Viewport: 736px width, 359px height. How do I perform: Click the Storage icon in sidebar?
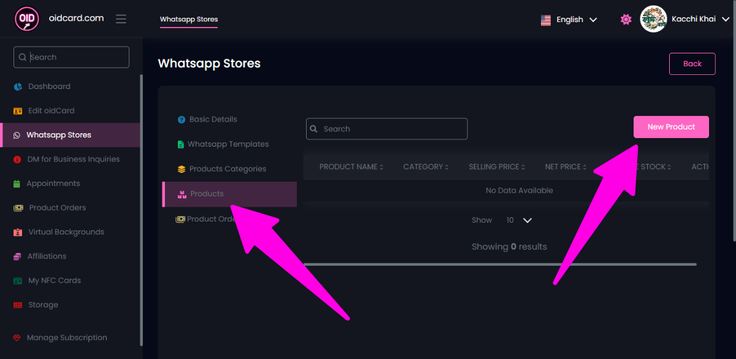[x=18, y=305]
